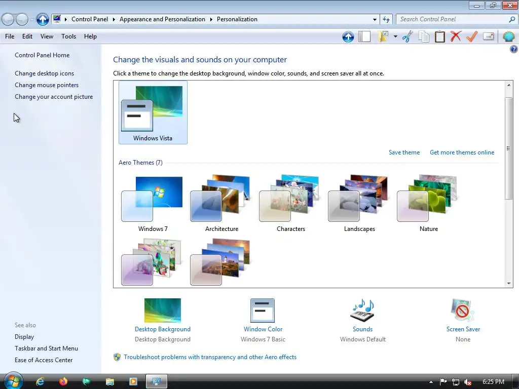This screenshot has width=519, height=389.
Task: Open Taskbar and Start Menu link
Action: pyautogui.click(x=46, y=348)
